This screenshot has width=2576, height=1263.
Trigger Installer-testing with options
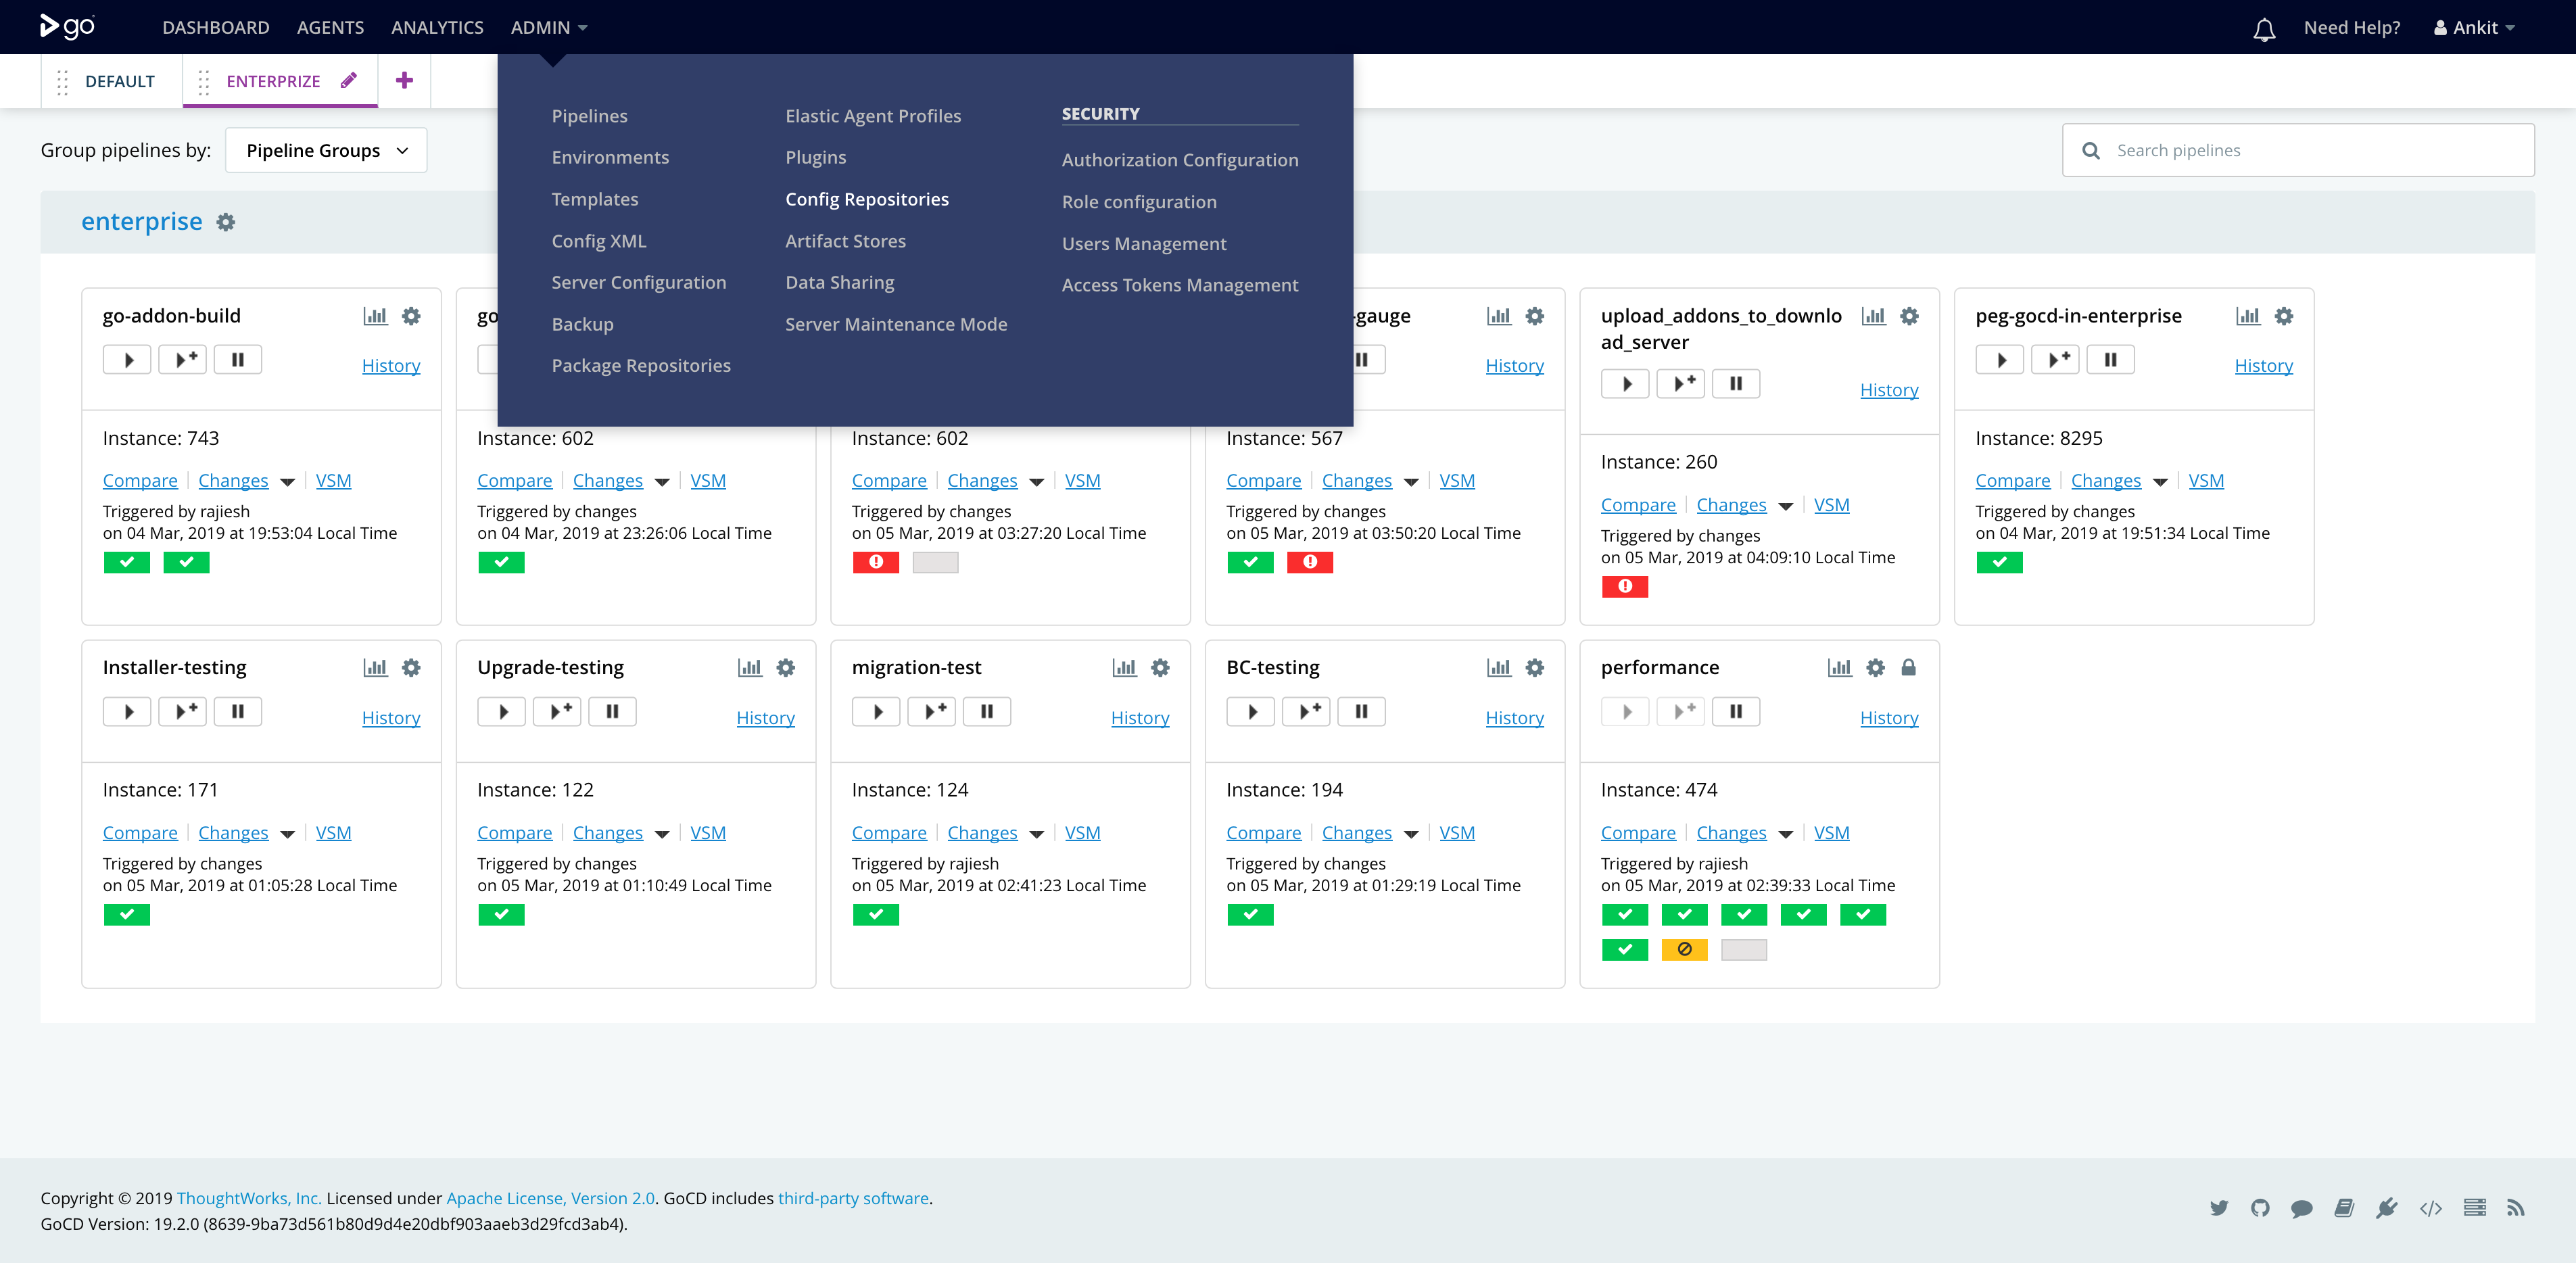[183, 712]
